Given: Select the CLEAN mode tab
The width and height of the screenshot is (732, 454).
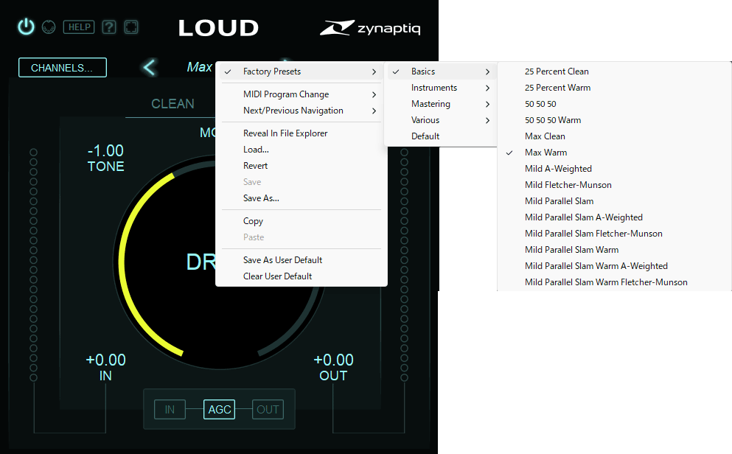Looking at the screenshot, I should tap(172, 104).
